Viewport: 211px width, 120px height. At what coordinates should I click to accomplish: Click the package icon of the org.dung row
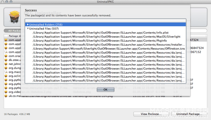[x=6, y=68]
